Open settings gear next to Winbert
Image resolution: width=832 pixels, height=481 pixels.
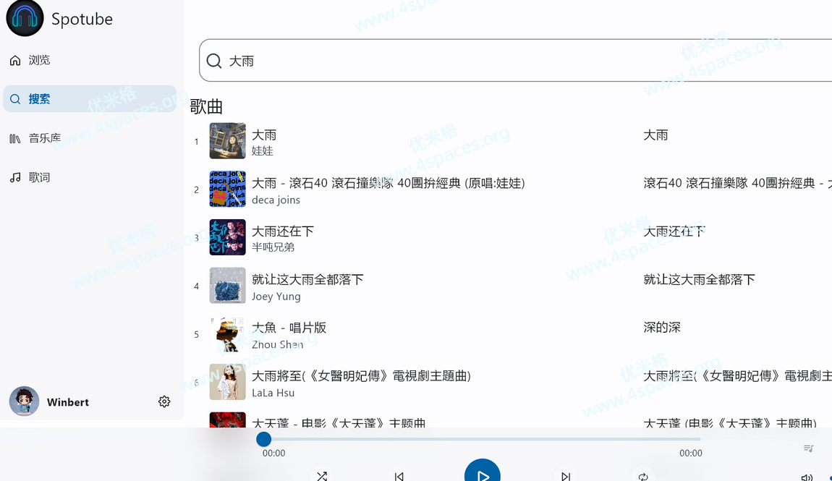coord(164,401)
